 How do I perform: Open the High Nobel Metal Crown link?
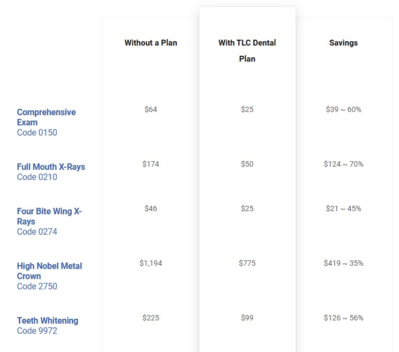click(49, 271)
